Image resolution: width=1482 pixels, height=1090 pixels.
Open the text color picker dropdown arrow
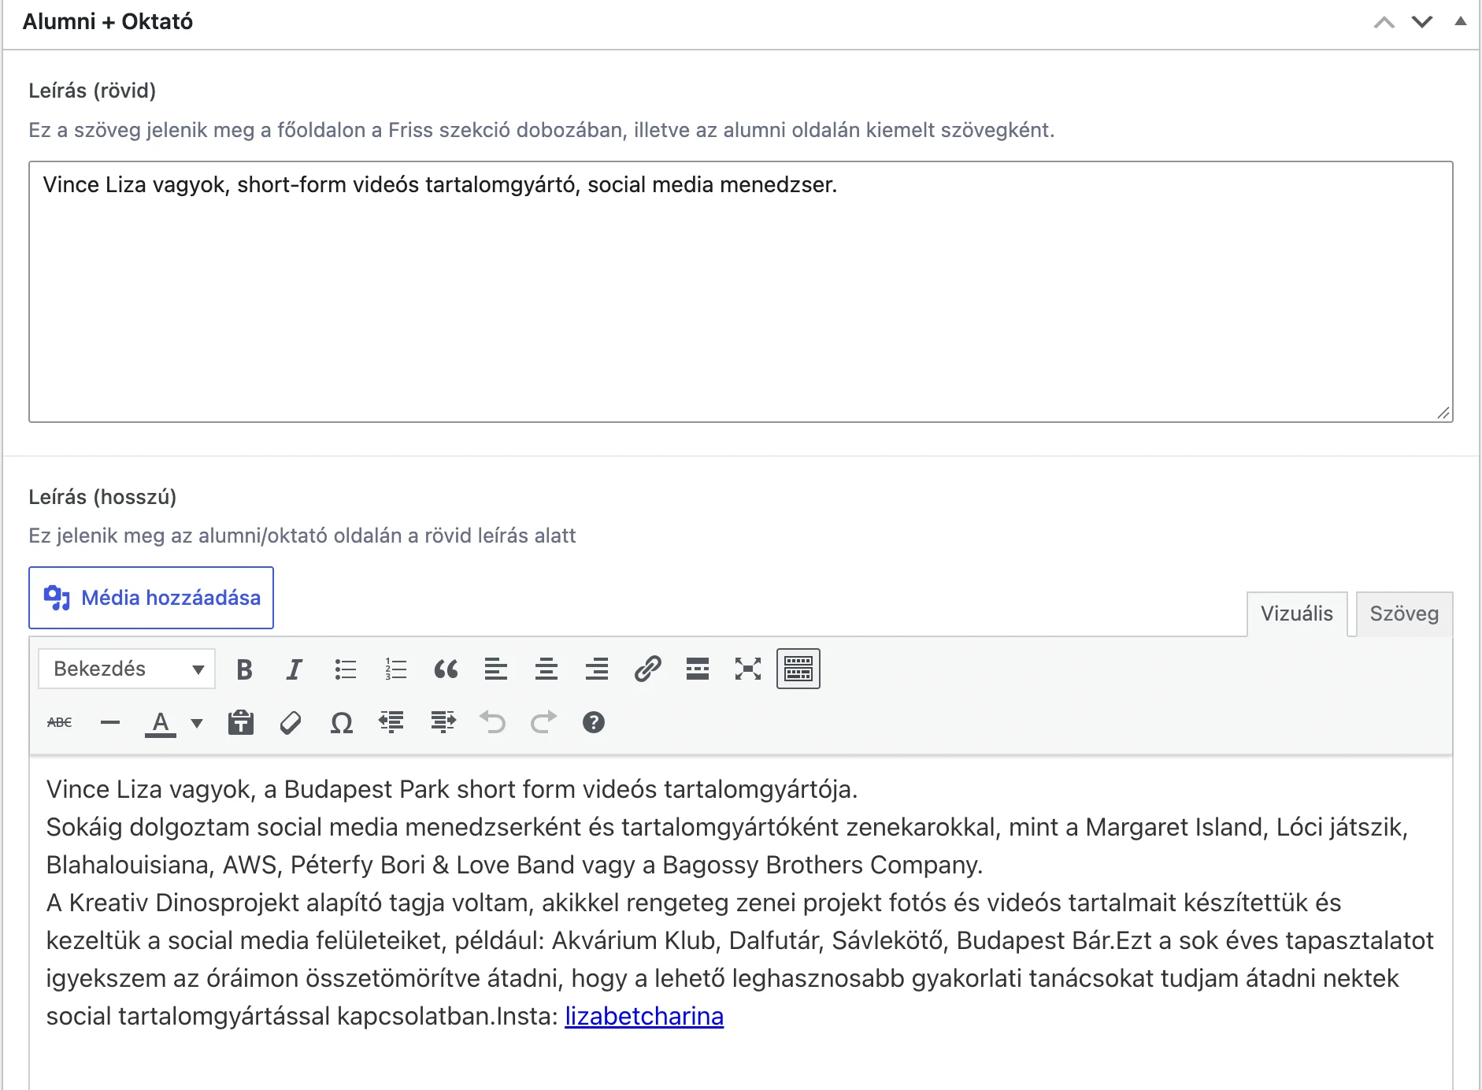tap(197, 723)
